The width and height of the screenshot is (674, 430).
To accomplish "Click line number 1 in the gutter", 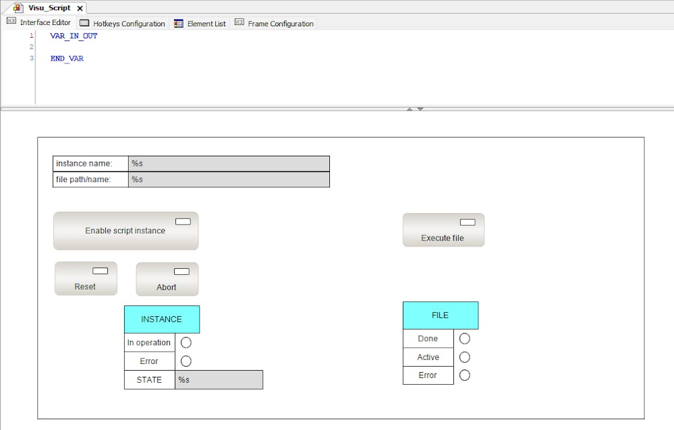I will 32,36.
